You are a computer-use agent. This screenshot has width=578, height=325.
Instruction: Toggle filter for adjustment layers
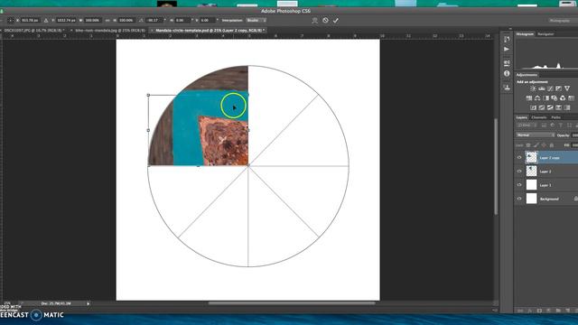[553, 125]
